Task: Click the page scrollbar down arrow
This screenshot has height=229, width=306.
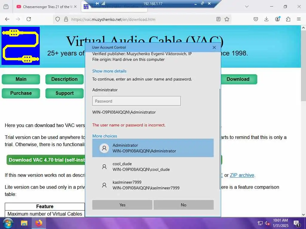Action: coord(303,215)
